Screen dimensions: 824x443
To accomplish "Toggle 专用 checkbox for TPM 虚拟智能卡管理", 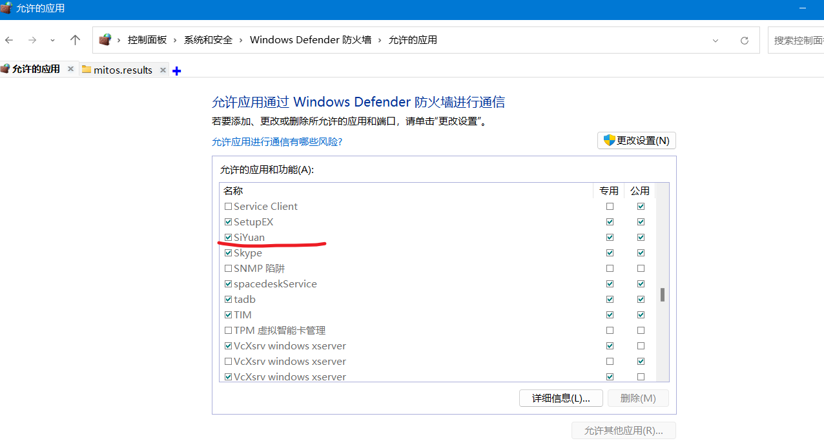I will pyautogui.click(x=610, y=331).
